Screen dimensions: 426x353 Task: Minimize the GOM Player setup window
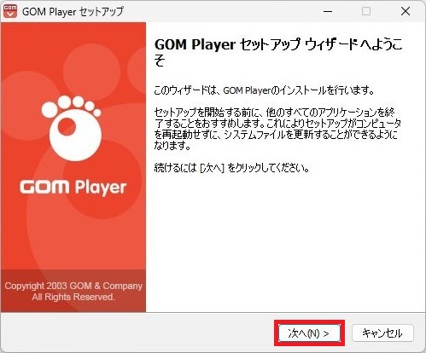click(x=328, y=11)
